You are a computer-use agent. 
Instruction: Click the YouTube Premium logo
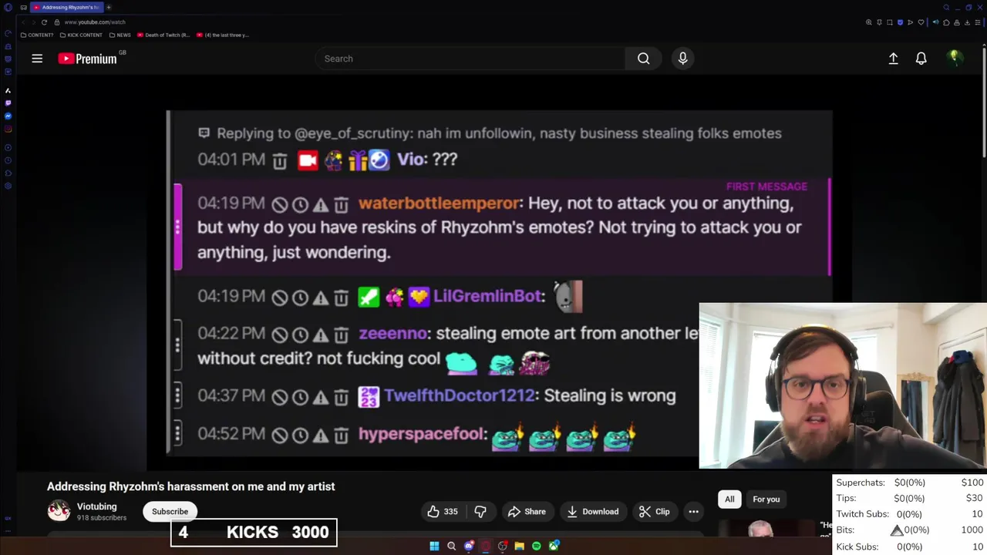91,59
